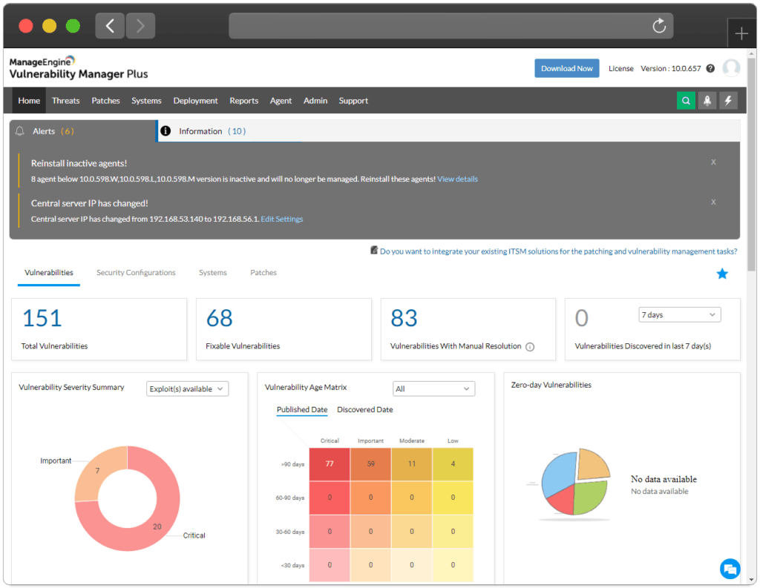Open the Exploit(s) available dropdown
The image size is (760, 588).
coord(187,389)
